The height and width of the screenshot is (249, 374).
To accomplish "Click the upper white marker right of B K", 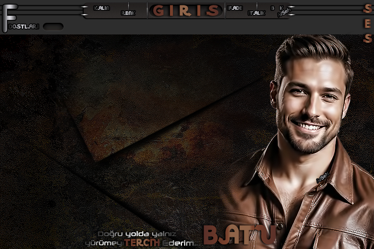I will [292, 7].
